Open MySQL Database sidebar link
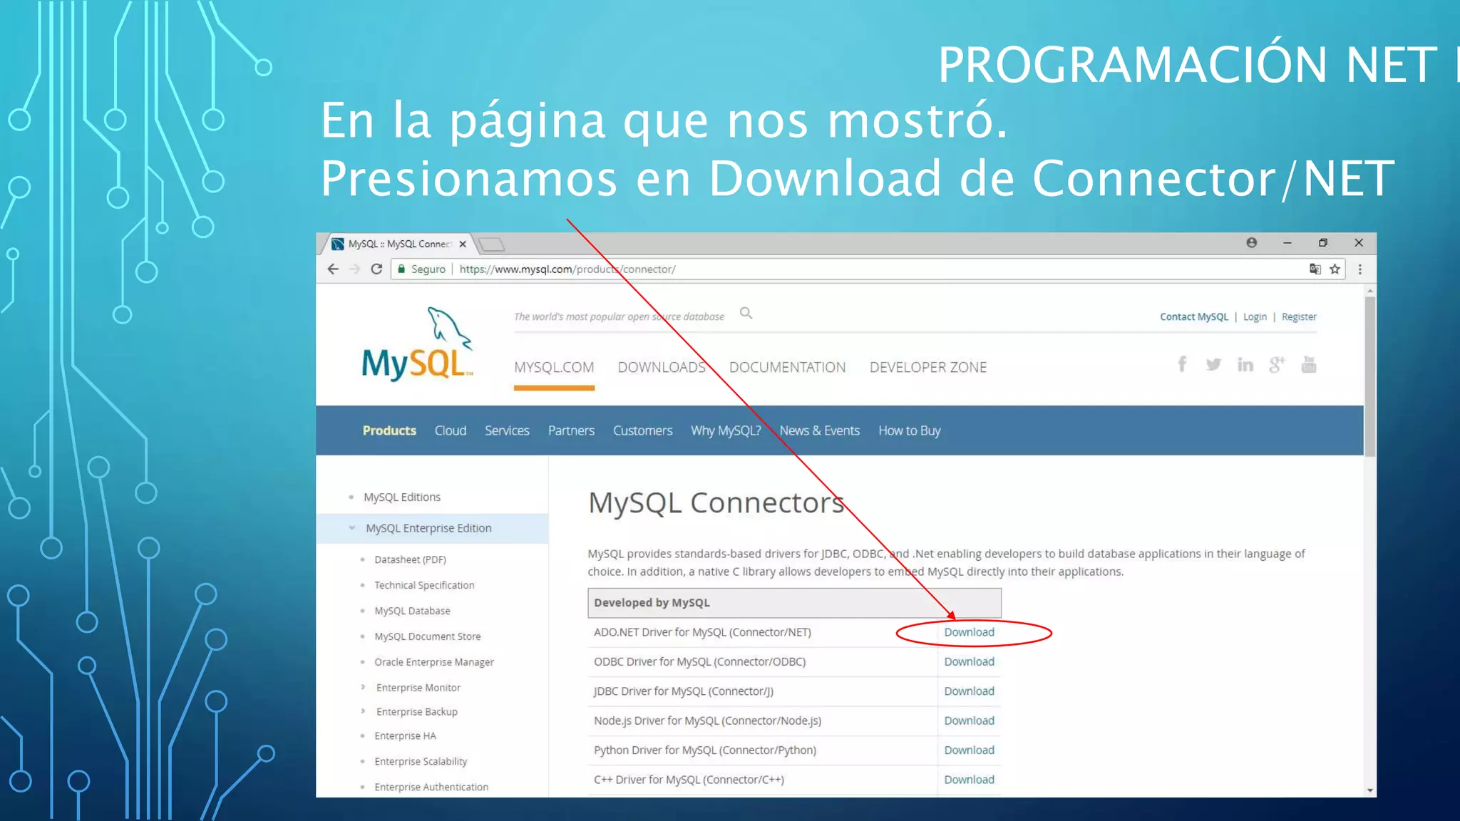The image size is (1460, 821). click(412, 611)
